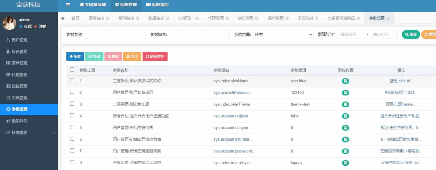Viewport: 436px width, 170px height.
Task: Click the 结束时间 date field
Action: point(384,35)
